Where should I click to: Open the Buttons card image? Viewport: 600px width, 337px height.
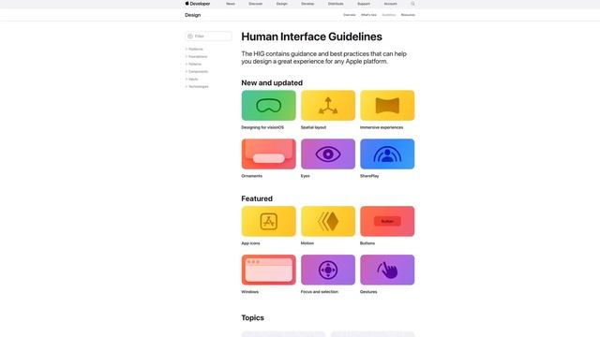(387, 221)
